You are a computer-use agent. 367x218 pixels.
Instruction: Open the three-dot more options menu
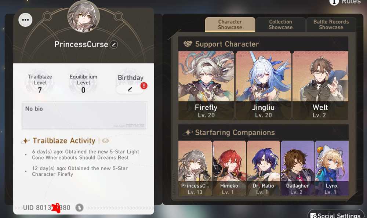pos(25,20)
